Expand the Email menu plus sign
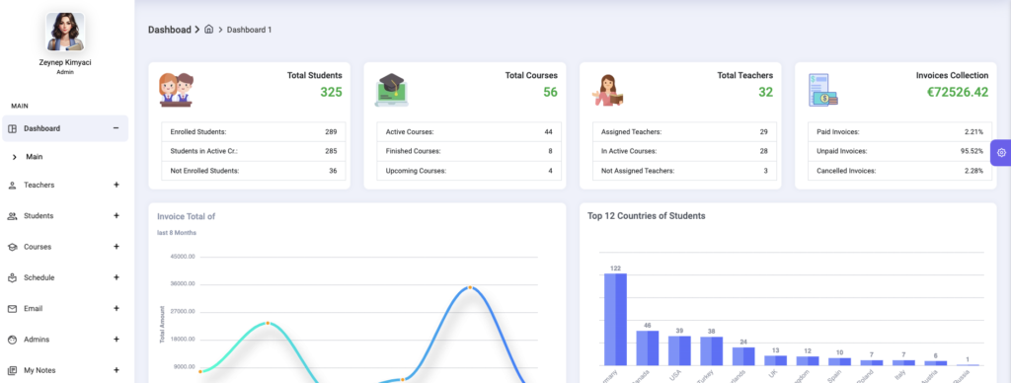Image resolution: width=1011 pixels, height=383 pixels. coord(117,309)
